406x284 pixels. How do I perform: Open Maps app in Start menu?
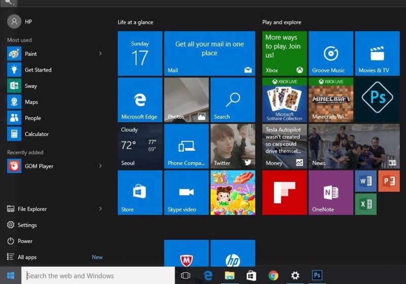(55, 102)
